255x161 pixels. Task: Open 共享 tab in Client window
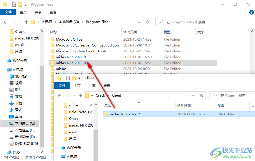point(92,86)
